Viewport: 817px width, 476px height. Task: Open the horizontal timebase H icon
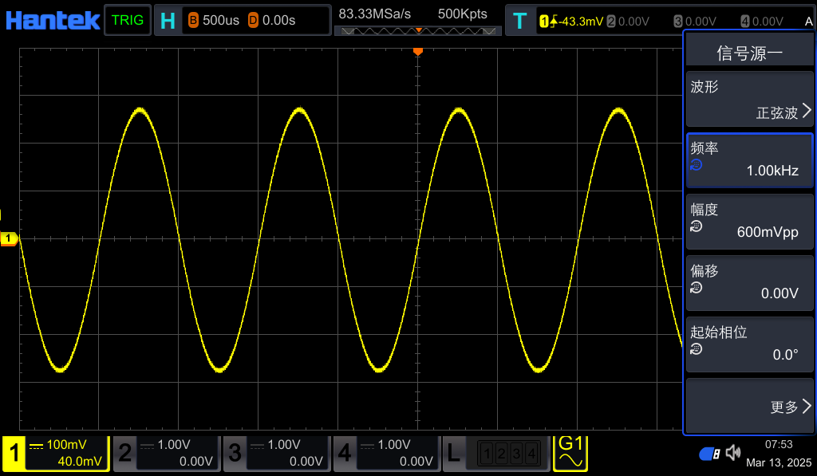(168, 21)
